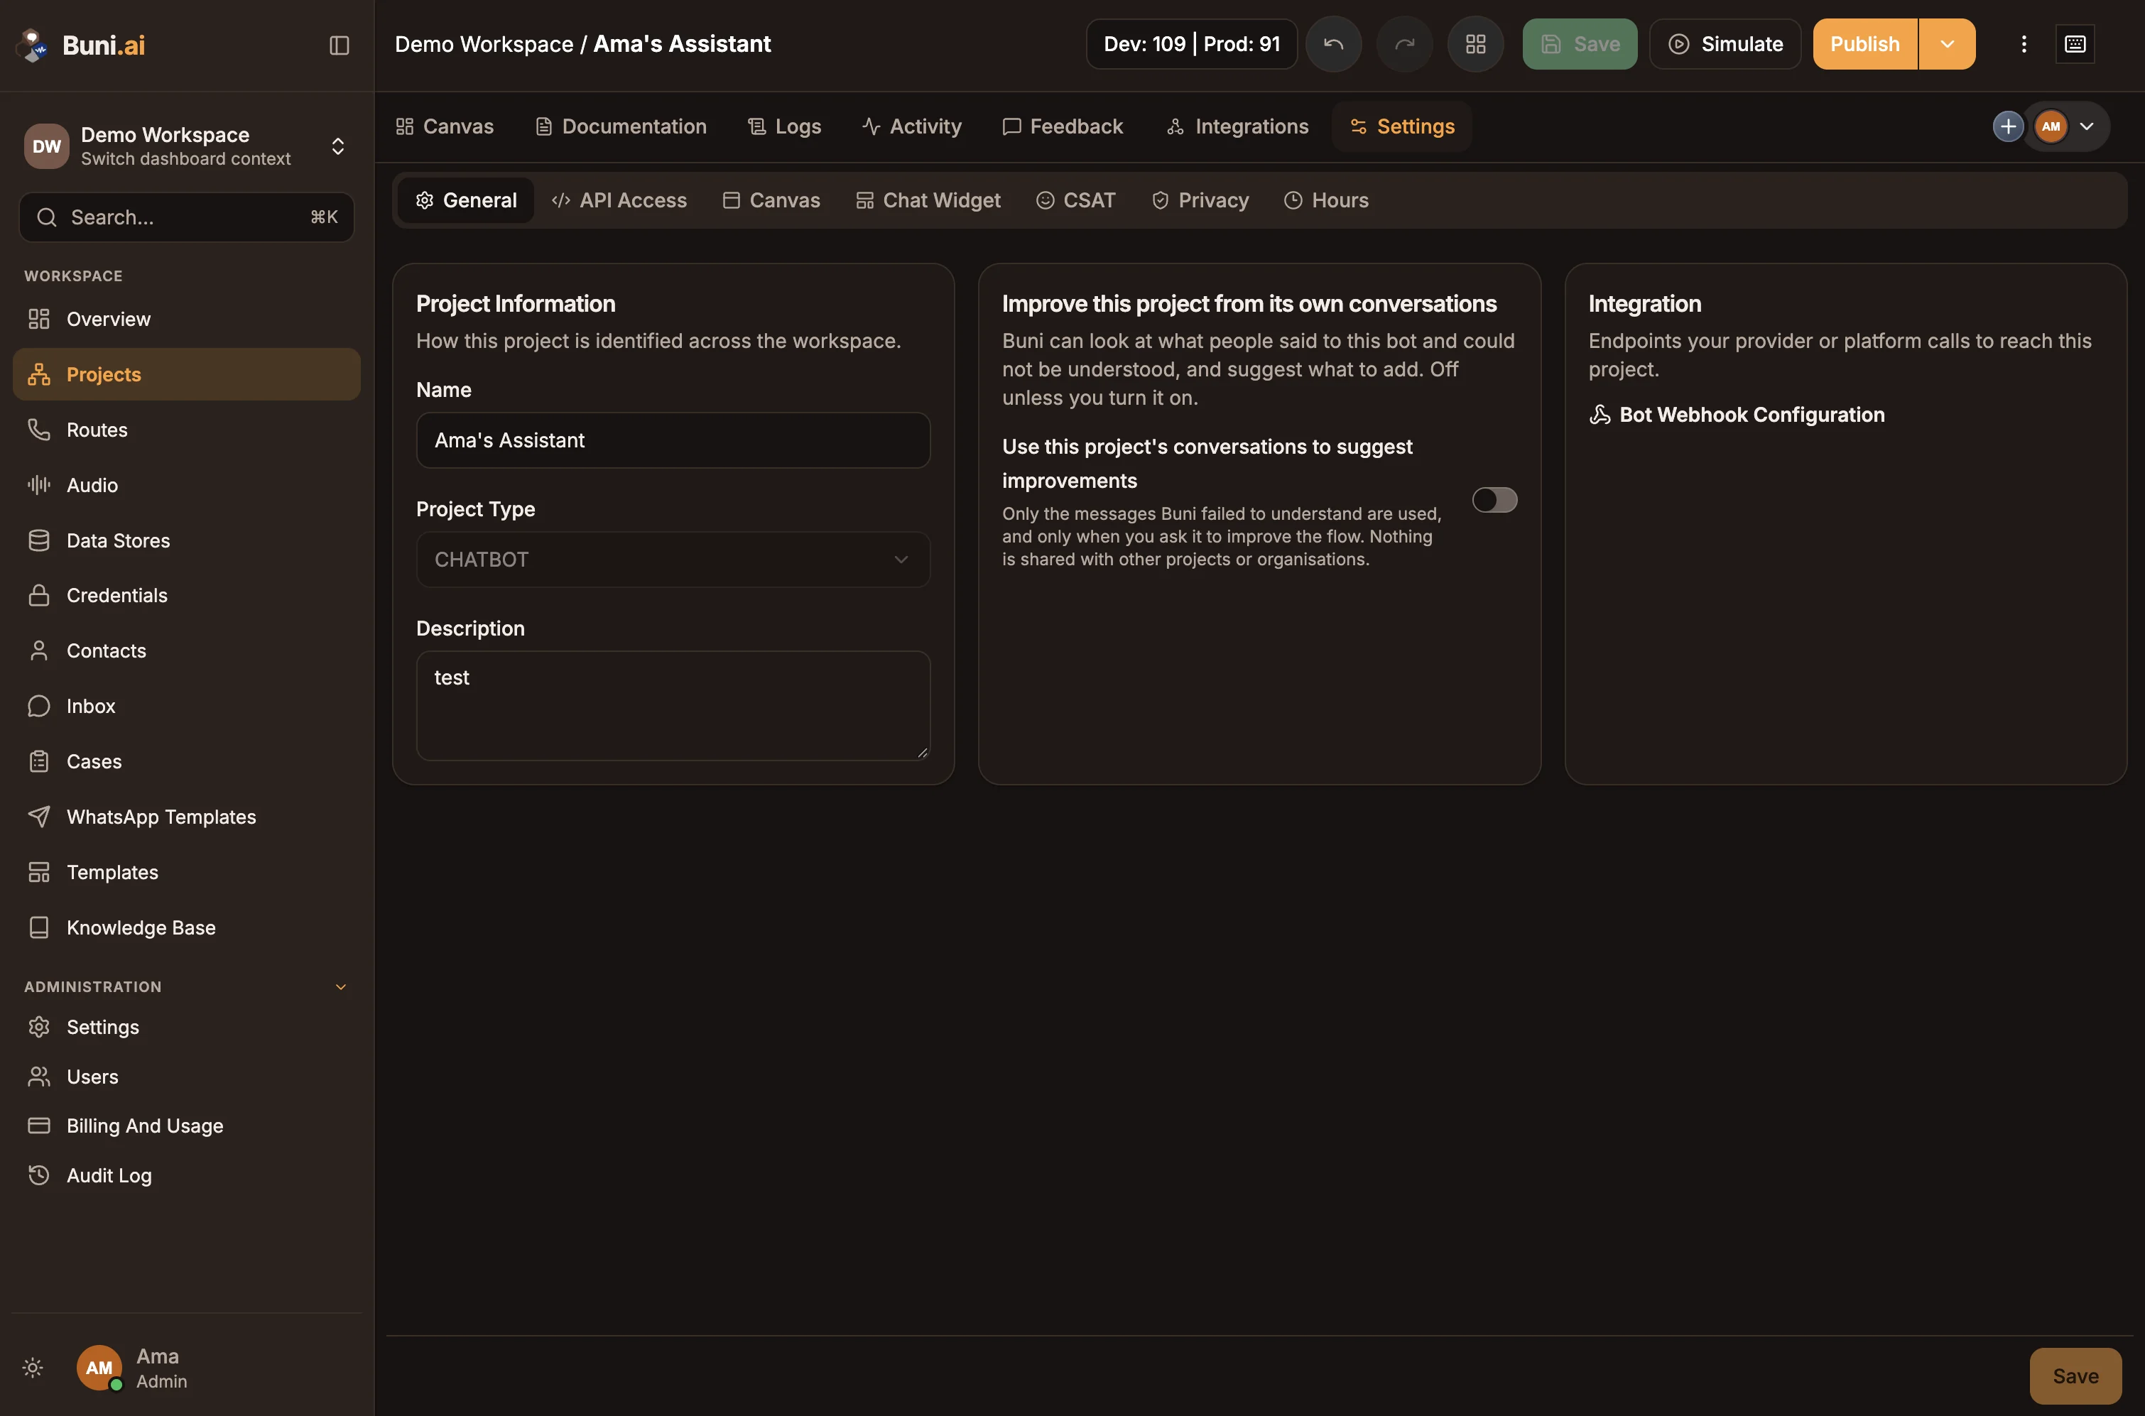The height and width of the screenshot is (1416, 2145).
Task: Click the redo arrow button
Action: [x=1403, y=44]
